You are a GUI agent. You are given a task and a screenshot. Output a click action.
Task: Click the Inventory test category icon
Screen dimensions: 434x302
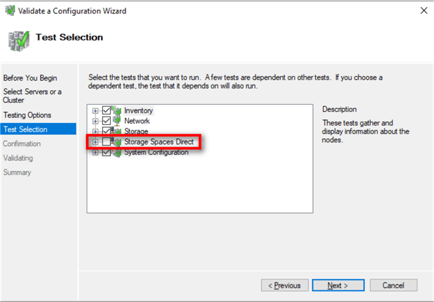click(x=117, y=111)
